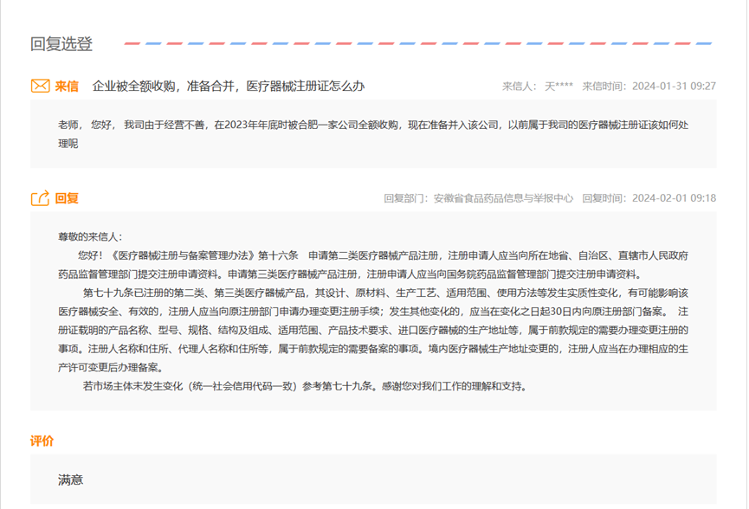This screenshot has width=749, height=509.
Task: Click the 回复时间 label
Action: pos(606,197)
